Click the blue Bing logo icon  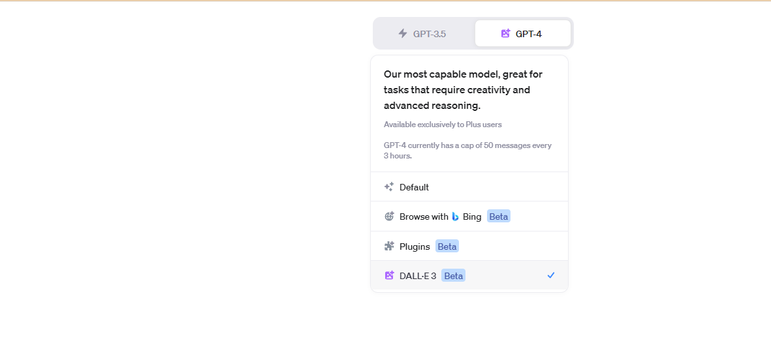(x=456, y=216)
